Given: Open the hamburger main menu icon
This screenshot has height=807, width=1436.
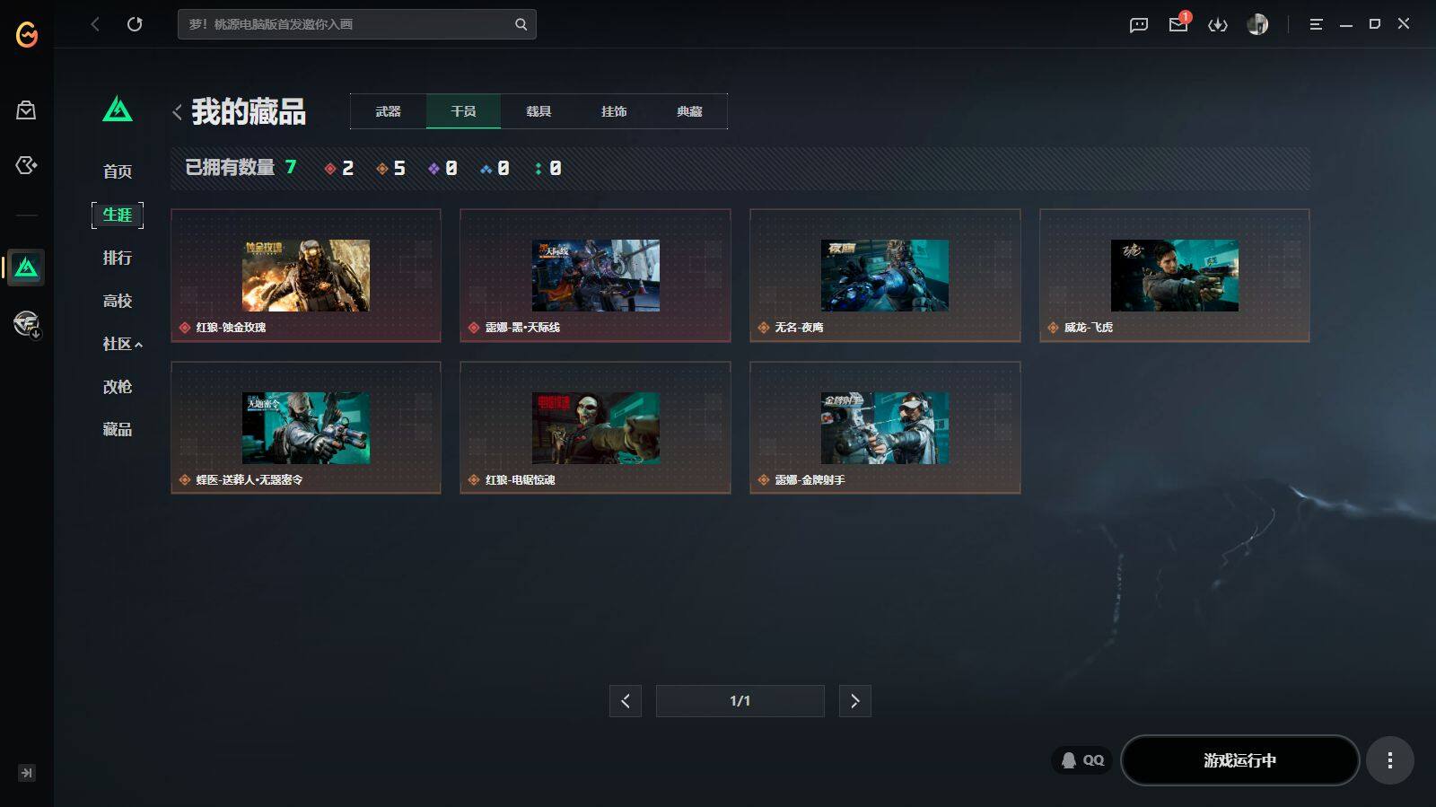Looking at the screenshot, I should (1316, 24).
